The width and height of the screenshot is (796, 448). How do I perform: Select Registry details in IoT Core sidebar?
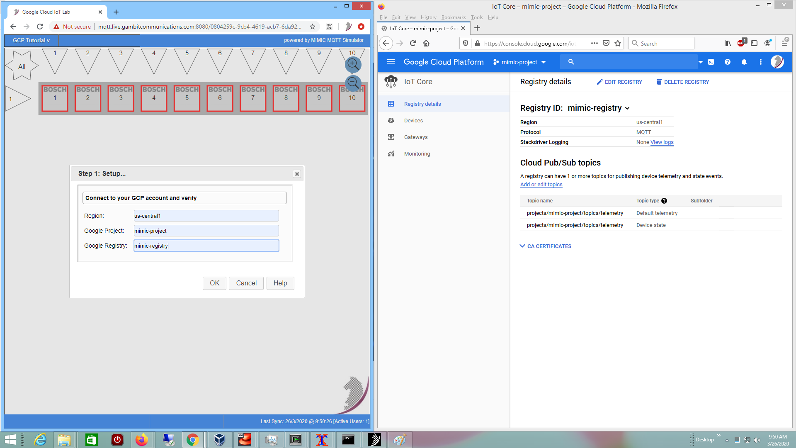[x=444, y=104]
